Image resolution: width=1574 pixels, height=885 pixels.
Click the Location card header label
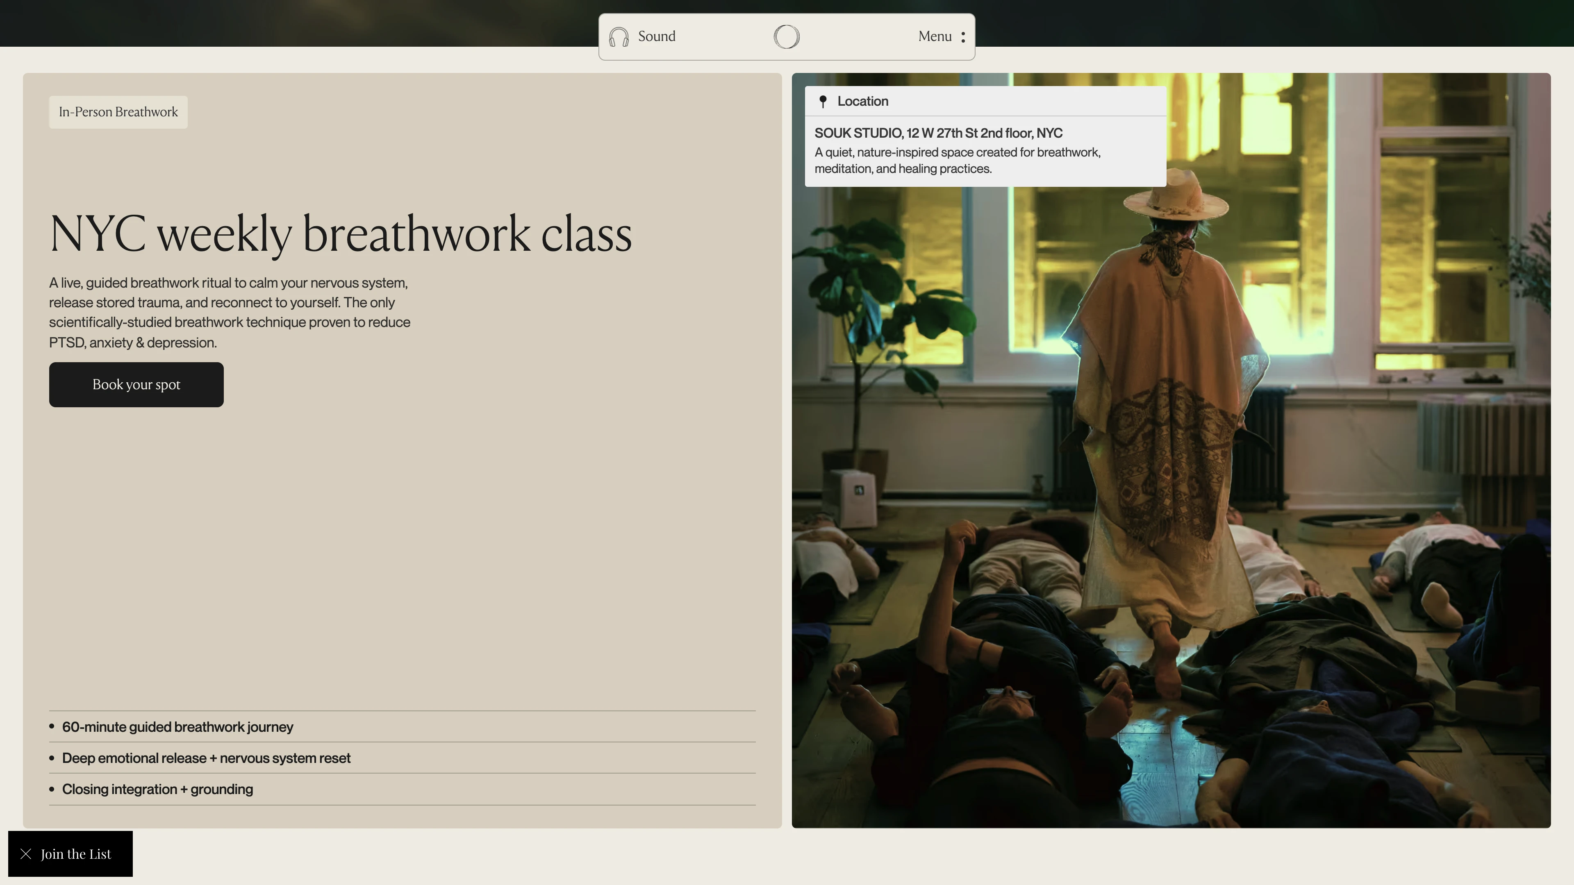(x=863, y=101)
